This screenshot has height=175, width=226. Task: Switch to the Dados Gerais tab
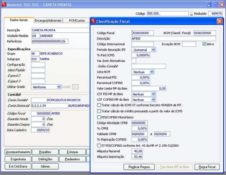(x=19, y=20)
